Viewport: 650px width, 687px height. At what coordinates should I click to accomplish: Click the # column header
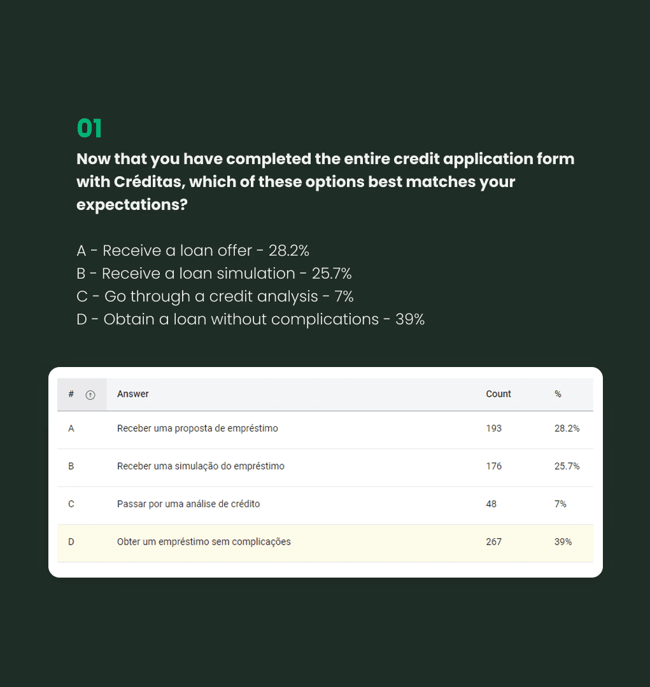(x=71, y=394)
